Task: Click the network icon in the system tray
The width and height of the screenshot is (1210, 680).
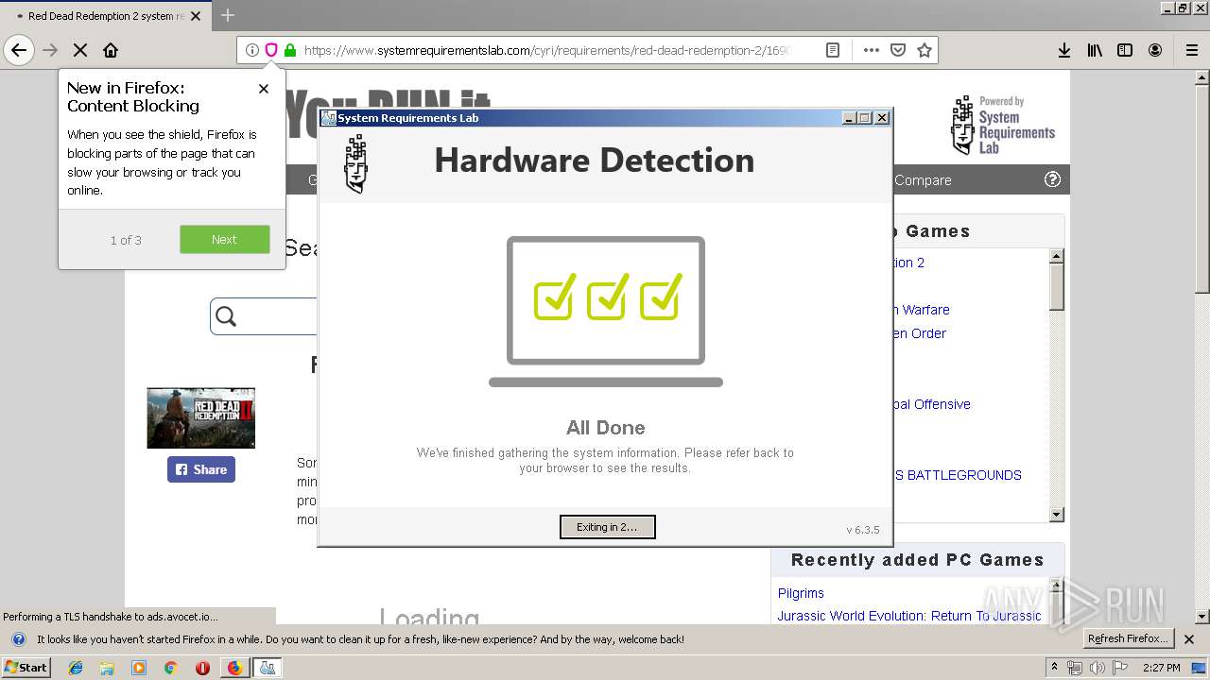Action: click(x=1075, y=668)
